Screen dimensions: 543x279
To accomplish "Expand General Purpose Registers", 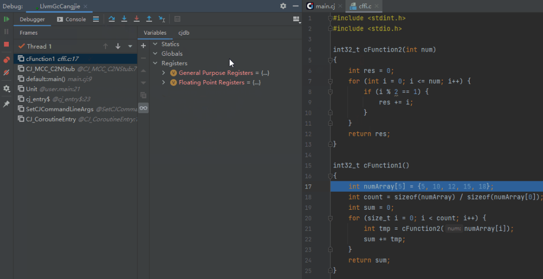I will [164, 73].
